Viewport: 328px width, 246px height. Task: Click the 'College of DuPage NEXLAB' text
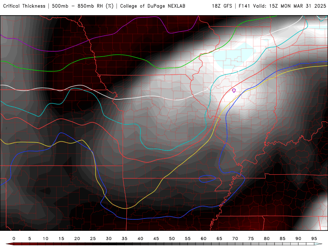point(153,6)
